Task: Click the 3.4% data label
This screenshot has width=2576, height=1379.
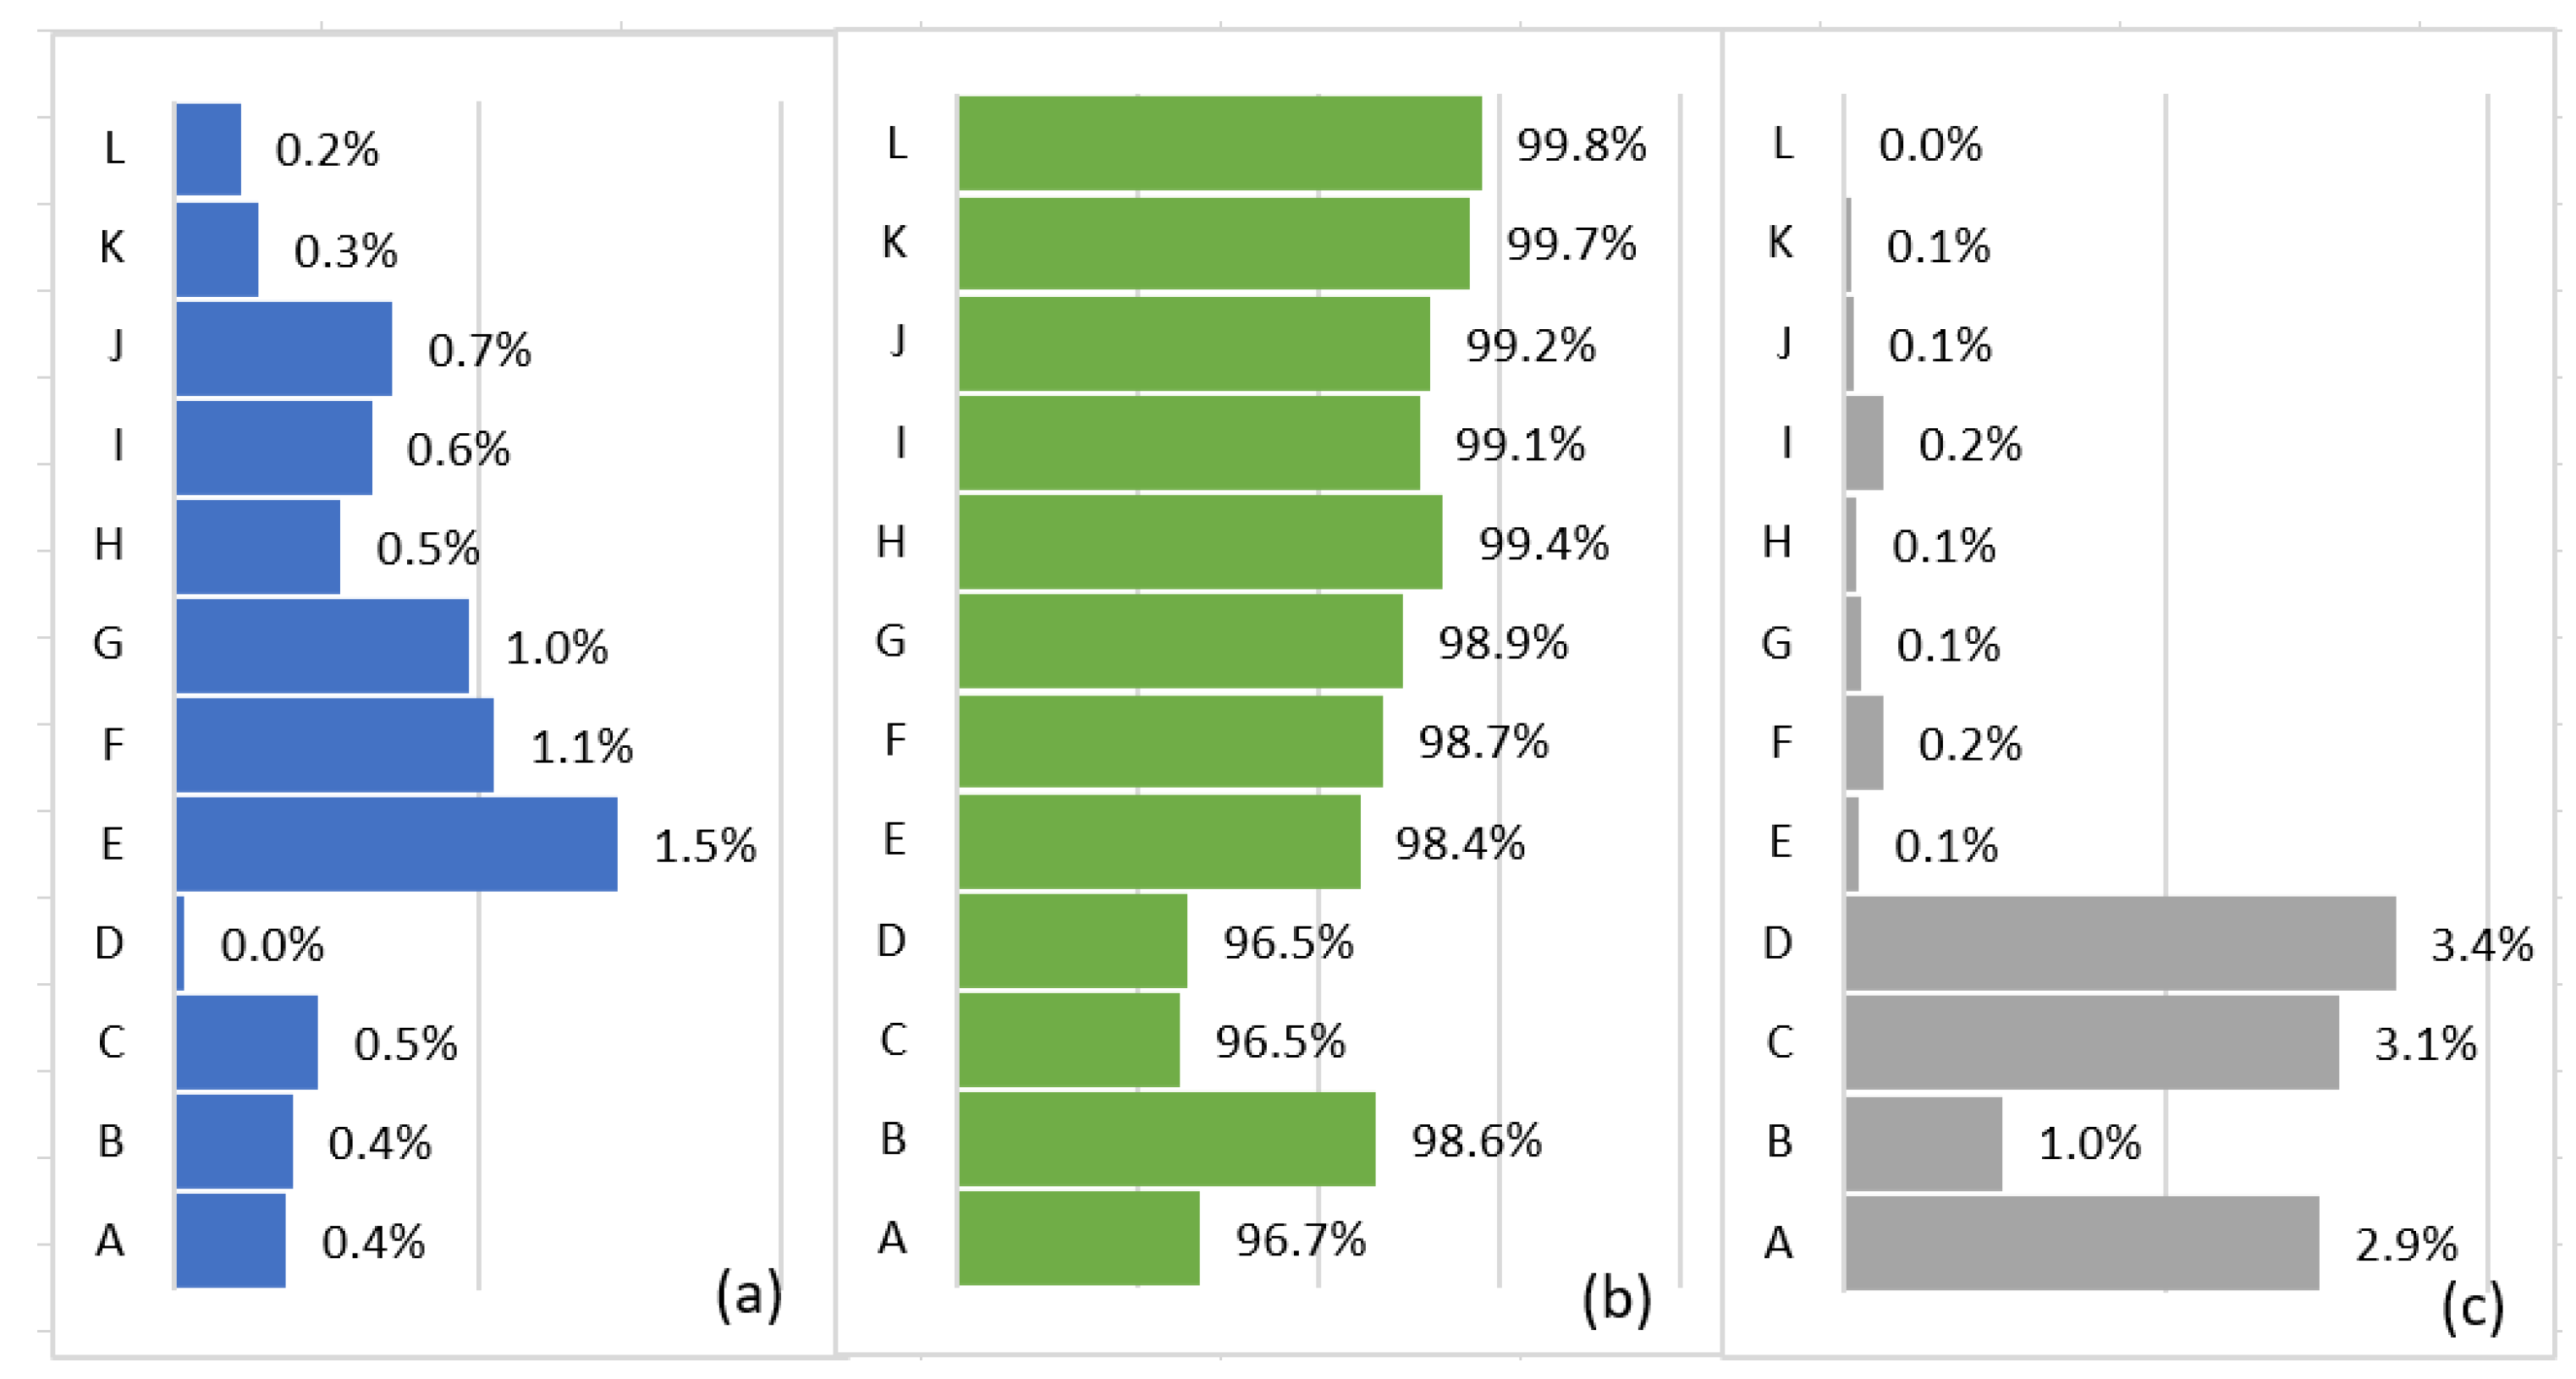Action: point(2483,945)
